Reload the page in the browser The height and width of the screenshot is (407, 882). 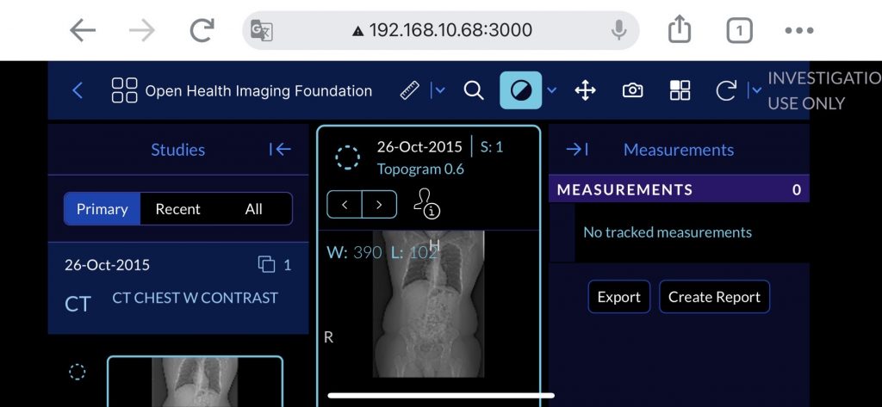pyautogui.click(x=202, y=30)
